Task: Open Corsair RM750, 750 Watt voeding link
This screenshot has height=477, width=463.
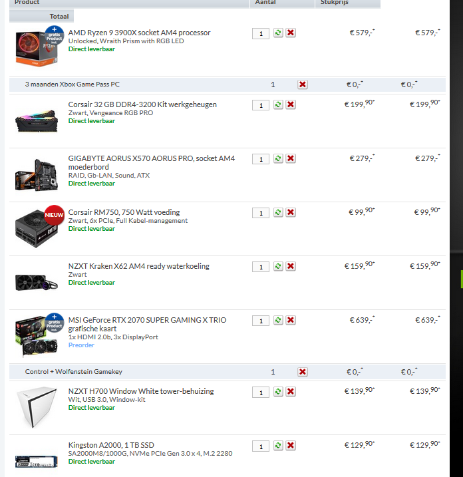Action: [x=124, y=212]
